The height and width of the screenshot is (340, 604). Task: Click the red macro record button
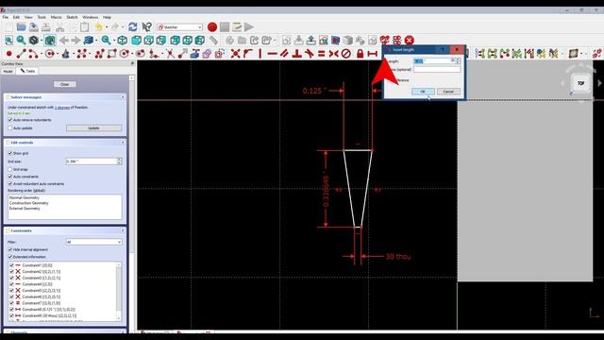point(211,27)
